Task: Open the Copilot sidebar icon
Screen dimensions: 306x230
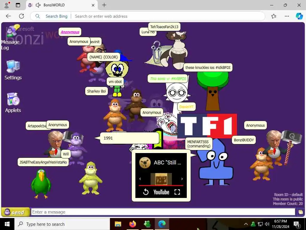Action: pyautogui.click(x=299, y=16)
